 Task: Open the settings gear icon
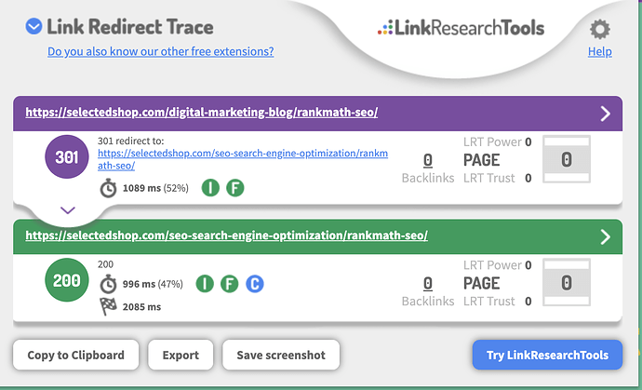coord(600,29)
